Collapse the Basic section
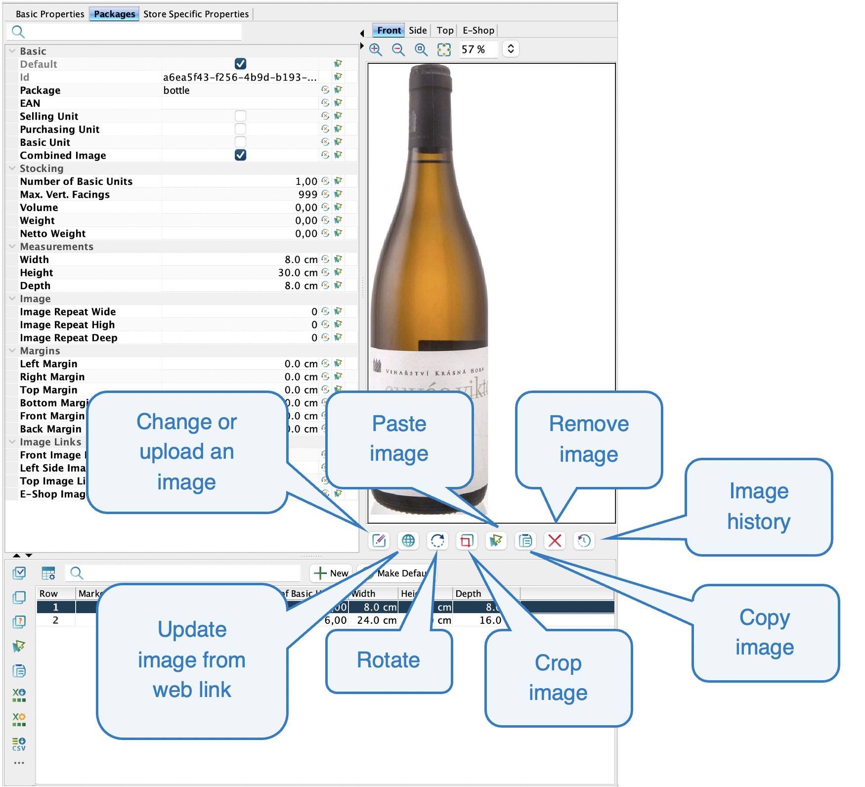865x787 pixels. point(12,51)
